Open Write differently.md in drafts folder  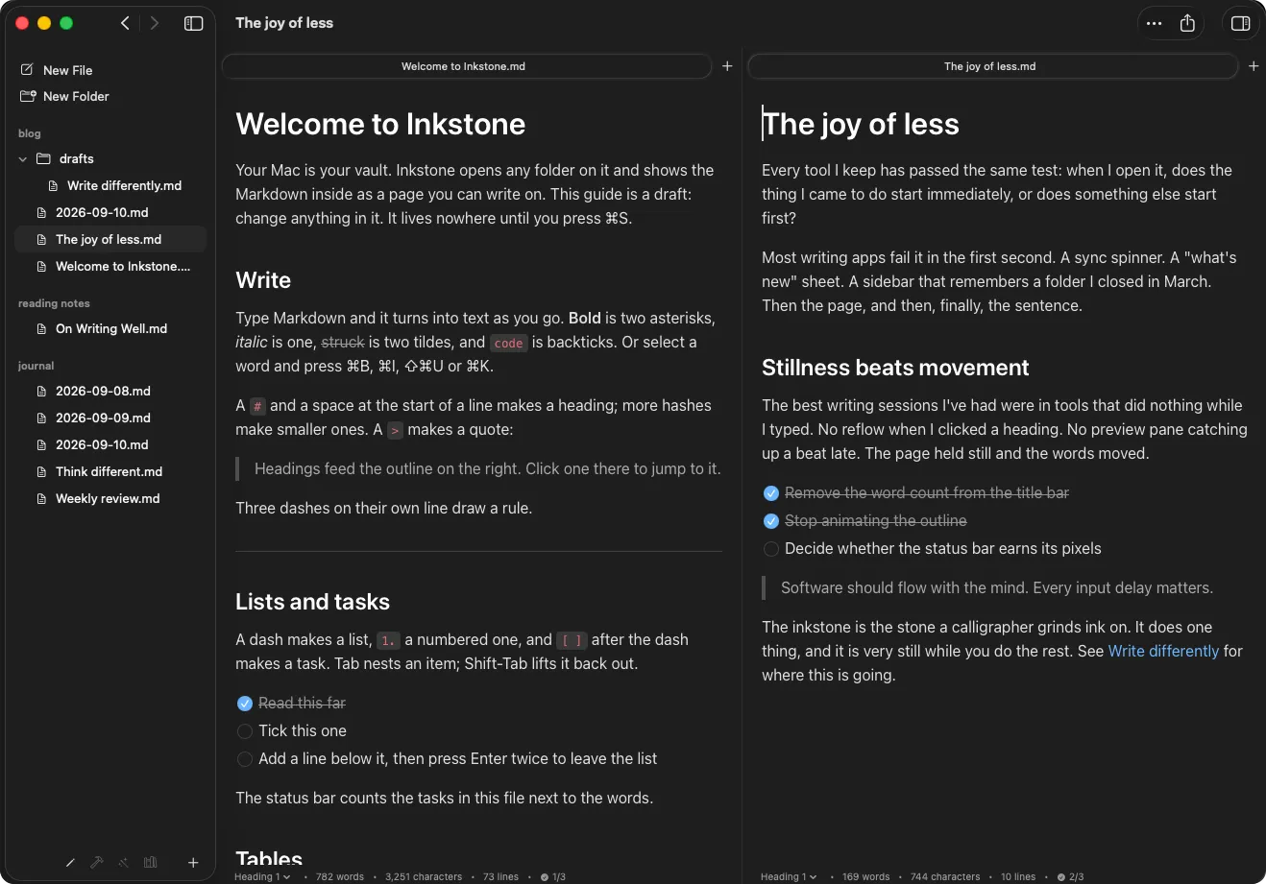click(110, 185)
